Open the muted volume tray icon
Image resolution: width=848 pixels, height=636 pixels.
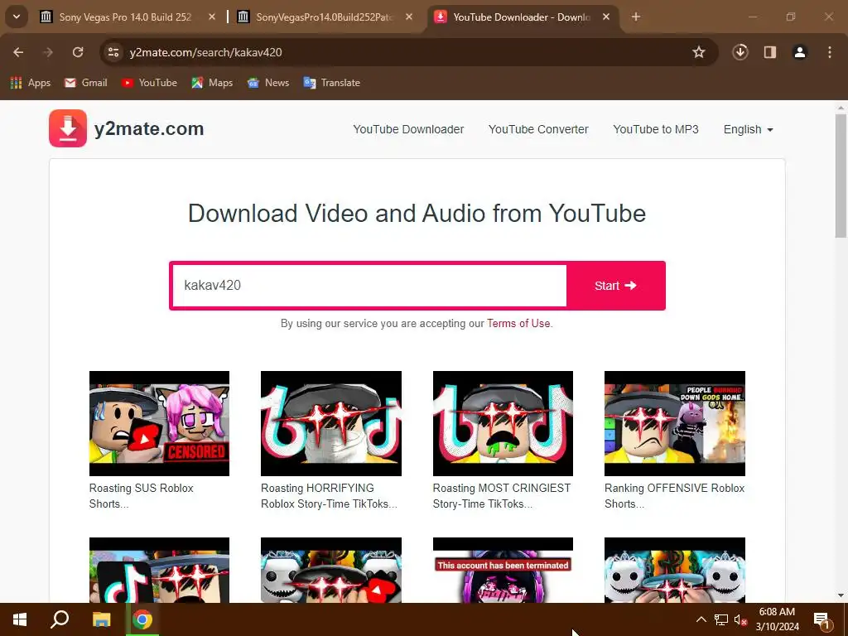pyautogui.click(x=740, y=619)
